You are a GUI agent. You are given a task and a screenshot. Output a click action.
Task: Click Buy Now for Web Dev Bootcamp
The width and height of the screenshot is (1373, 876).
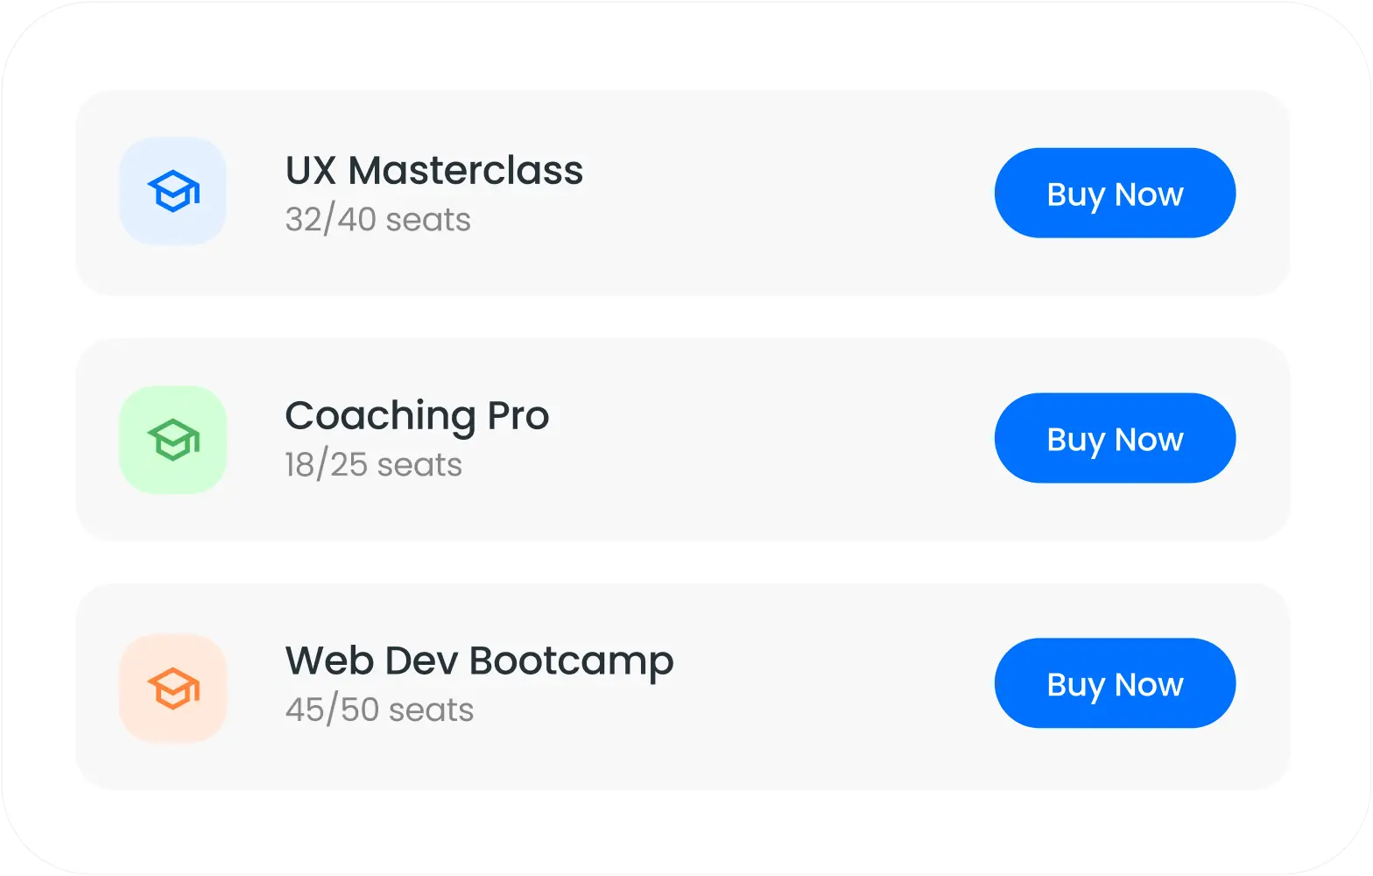(x=1115, y=683)
